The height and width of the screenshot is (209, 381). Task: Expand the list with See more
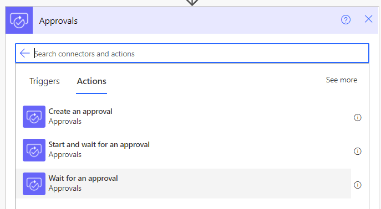pyautogui.click(x=342, y=80)
